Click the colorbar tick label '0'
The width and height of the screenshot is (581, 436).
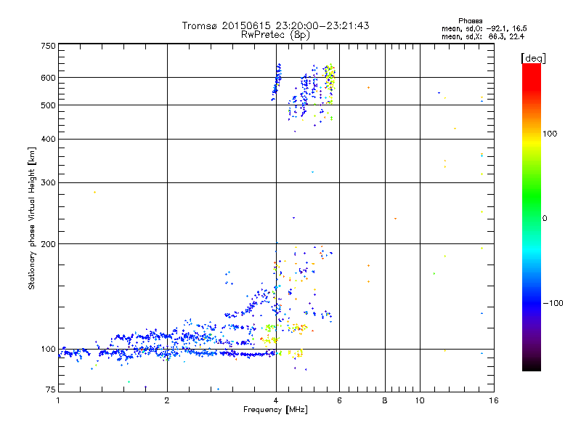point(545,219)
